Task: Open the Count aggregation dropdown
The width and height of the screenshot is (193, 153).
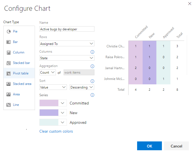Action: click(48, 73)
